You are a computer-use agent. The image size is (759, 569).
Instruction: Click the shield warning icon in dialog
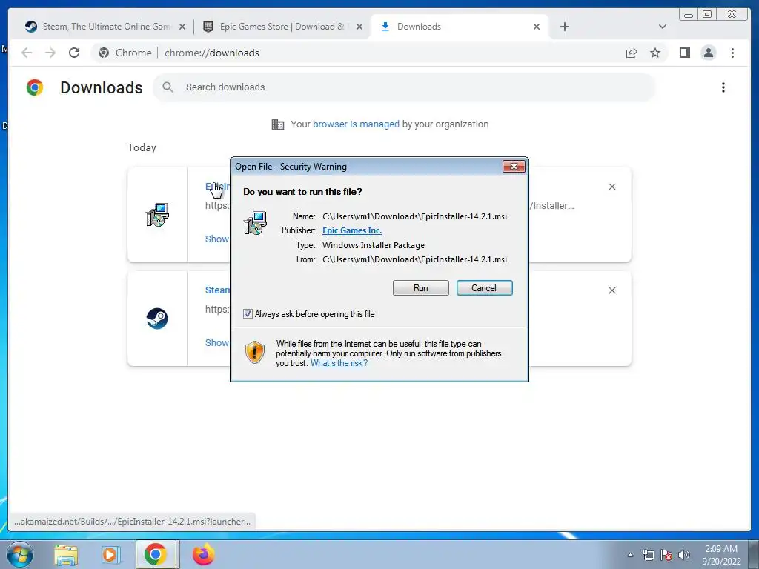[255, 352]
